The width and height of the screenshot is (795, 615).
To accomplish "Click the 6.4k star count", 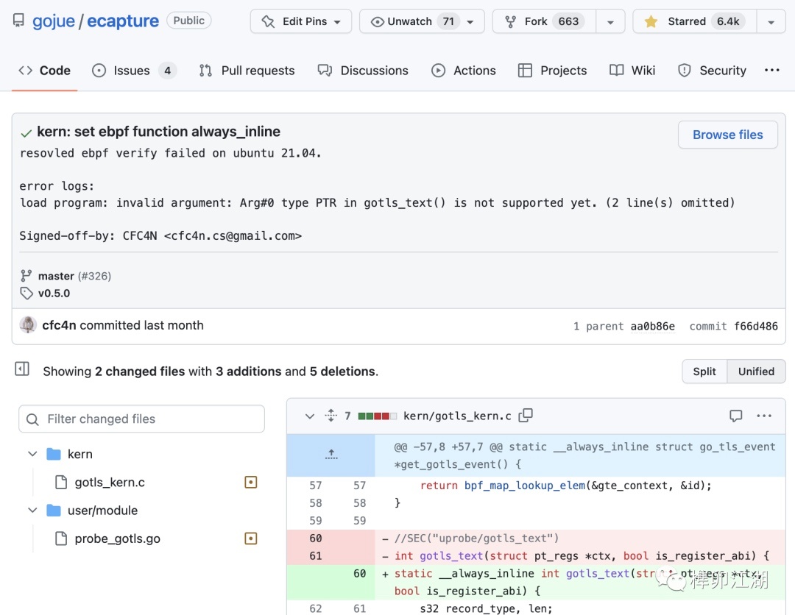I will pyautogui.click(x=728, y=21).
